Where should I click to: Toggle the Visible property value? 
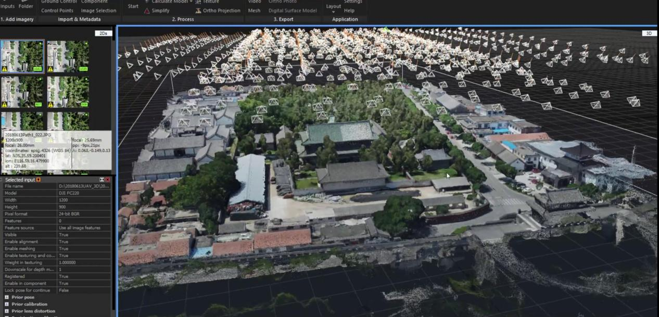64,235
